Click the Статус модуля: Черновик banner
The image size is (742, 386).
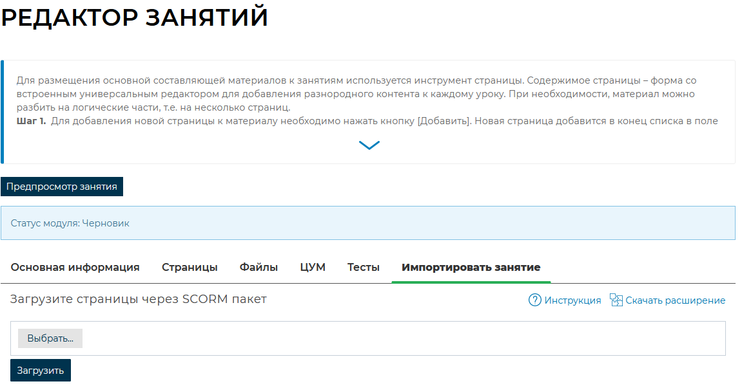[367, 223]
